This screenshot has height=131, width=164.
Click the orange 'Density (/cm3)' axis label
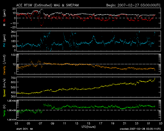click(4, 64)
